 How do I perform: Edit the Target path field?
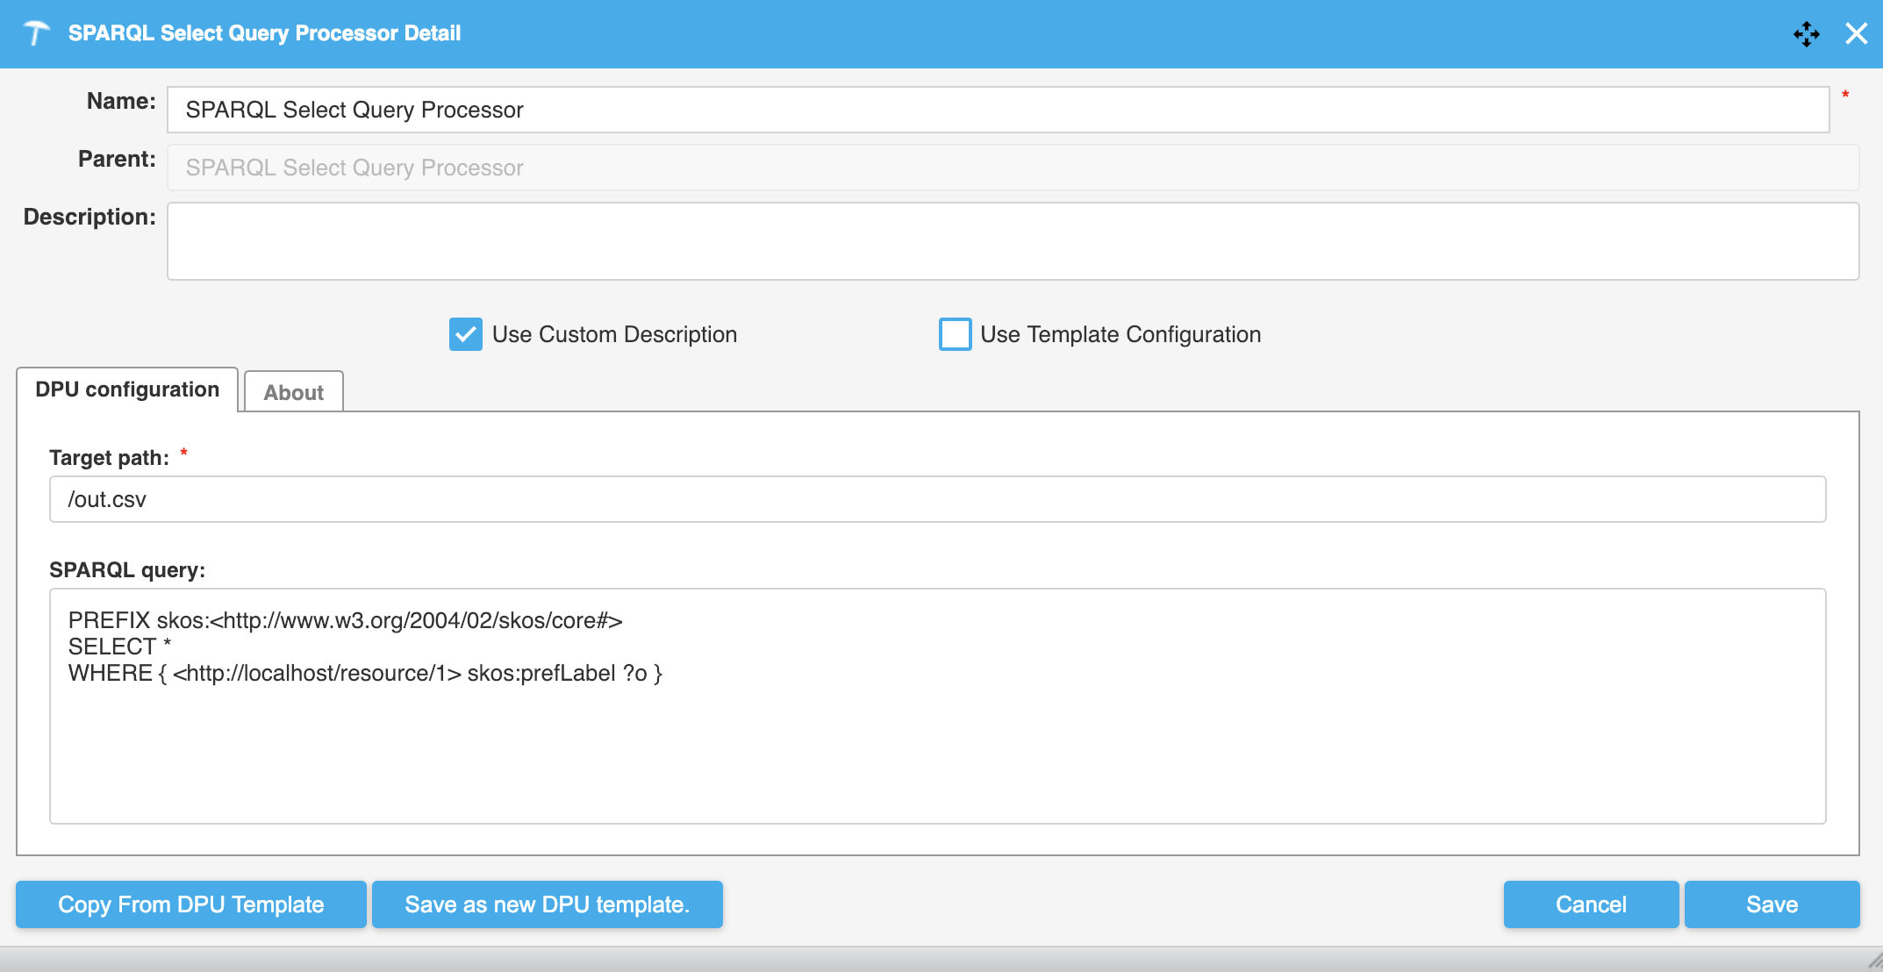point(937,499)
